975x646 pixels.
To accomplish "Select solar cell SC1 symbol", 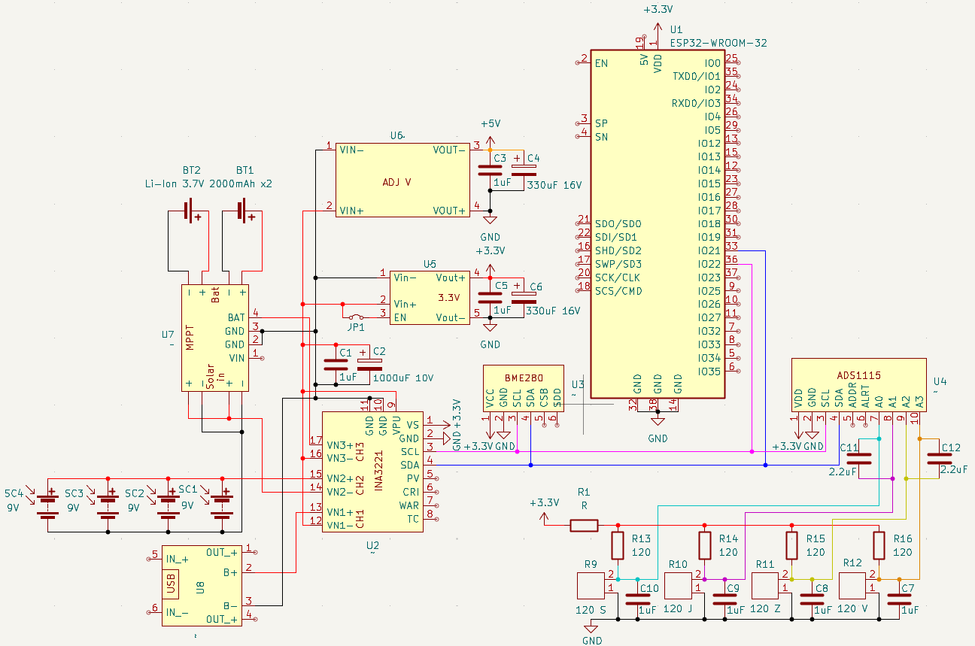I will pyautogui.click(x=222, y=505).
